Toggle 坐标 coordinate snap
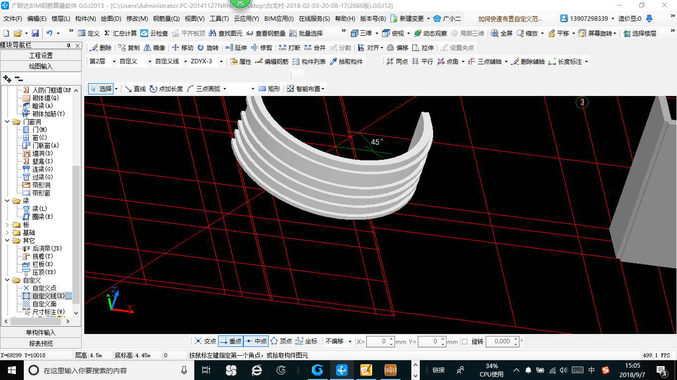 click(307, 341)
